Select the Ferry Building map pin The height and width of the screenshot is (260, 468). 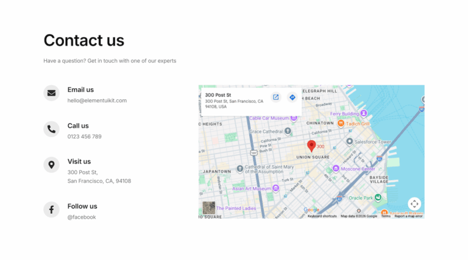tap(364, 113)
